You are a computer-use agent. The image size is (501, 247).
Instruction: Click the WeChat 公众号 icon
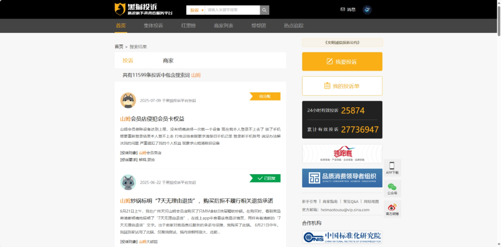(392, 188)
